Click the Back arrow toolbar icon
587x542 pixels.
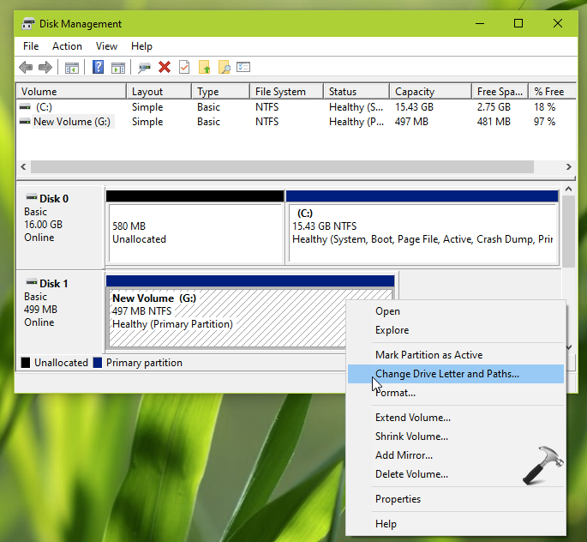(26, 68)
